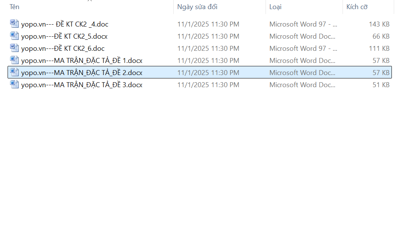Click the 111 KB size entry
This screenshot has height=241, width=404.
pyautogui.click(x=379, y=49)
